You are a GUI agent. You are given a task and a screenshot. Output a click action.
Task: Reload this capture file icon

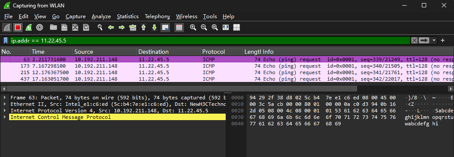point(86,27)
